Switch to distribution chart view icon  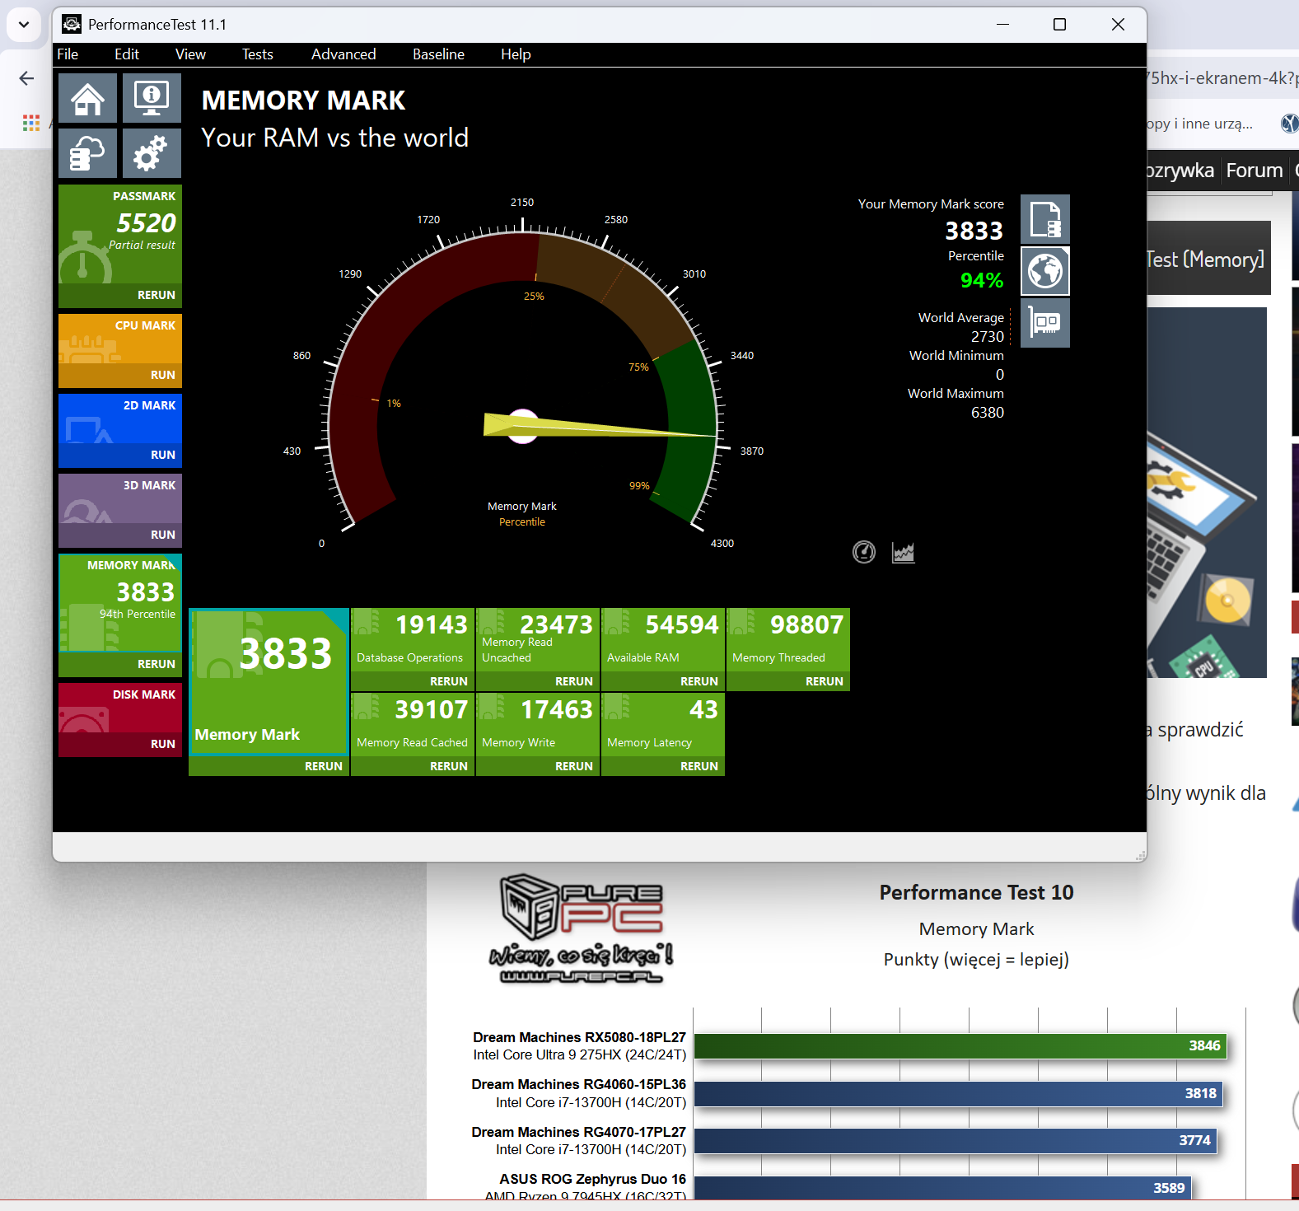pos(903,552)
